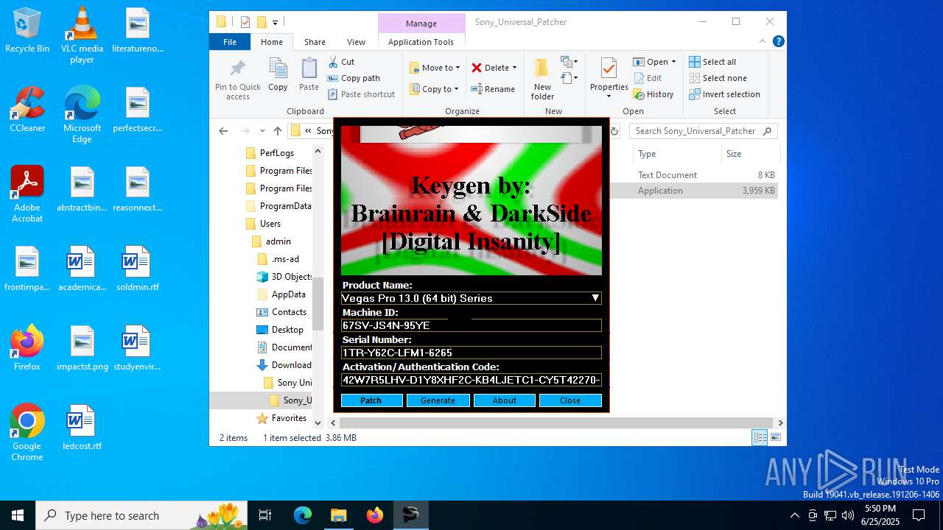
Task: Switch to Details view icon in status bar
Action: pyautogui.click(x=760, y=438)
